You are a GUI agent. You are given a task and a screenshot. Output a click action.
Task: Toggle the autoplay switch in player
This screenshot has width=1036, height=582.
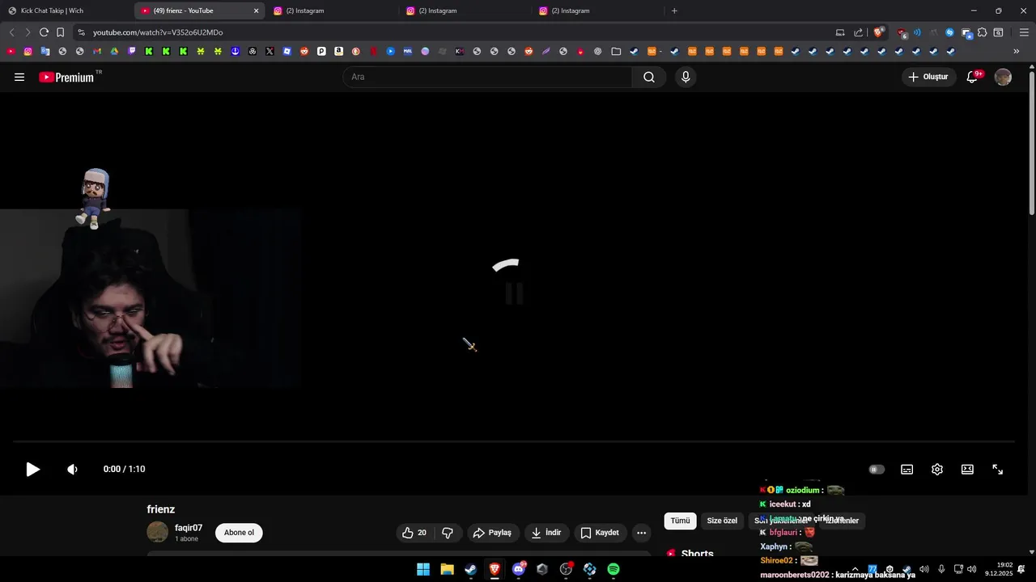[x=877, y=469]
